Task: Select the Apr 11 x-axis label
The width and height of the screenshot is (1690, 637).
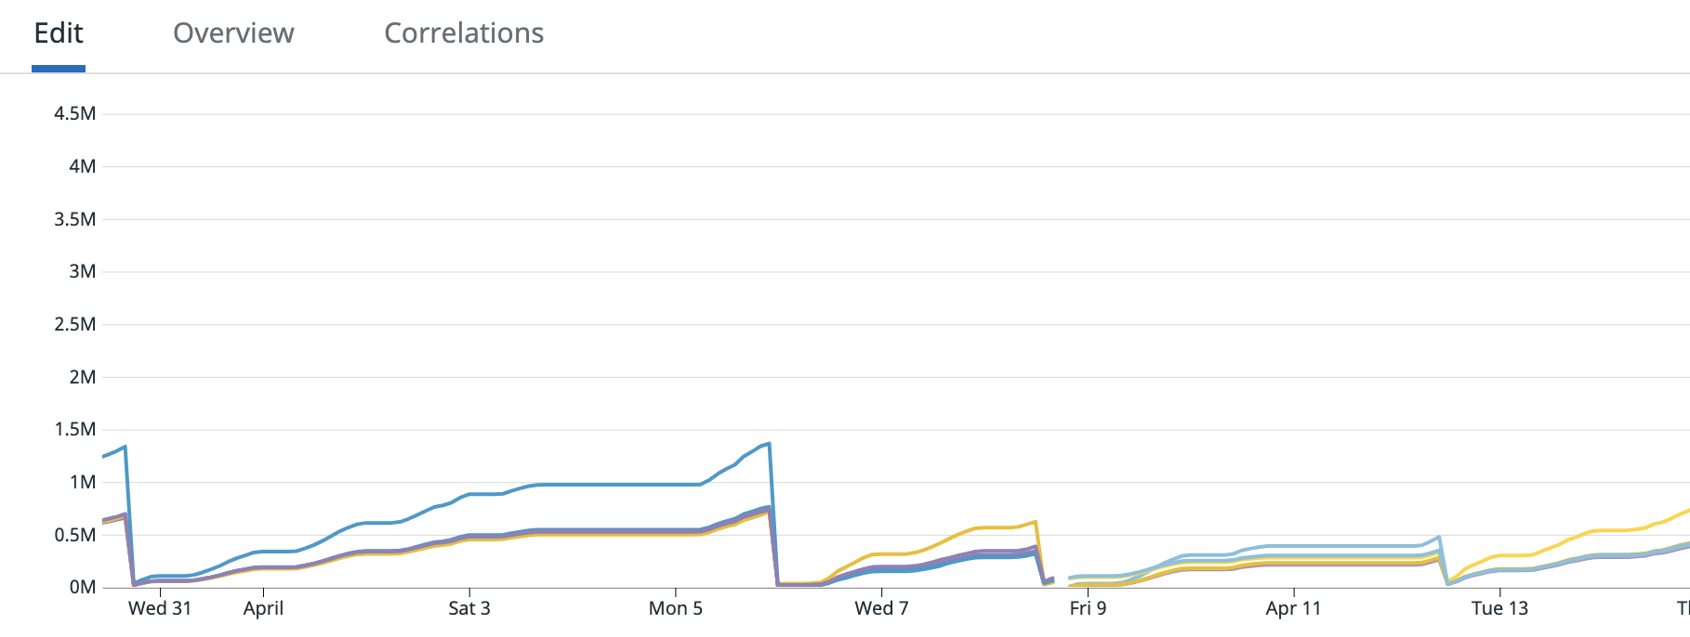Action: click(1293, 608)
